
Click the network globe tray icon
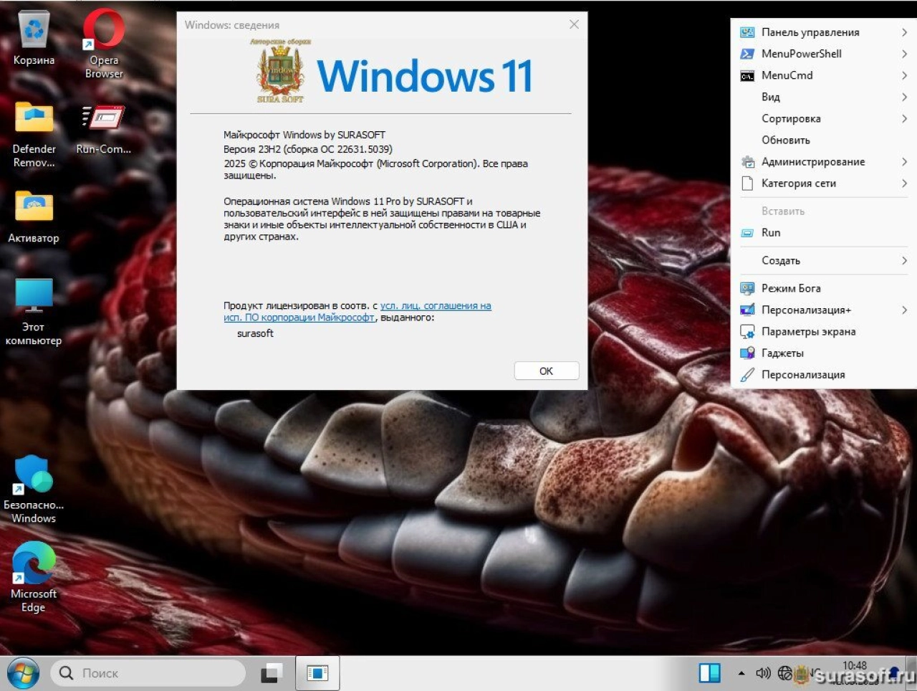(785, 673)
